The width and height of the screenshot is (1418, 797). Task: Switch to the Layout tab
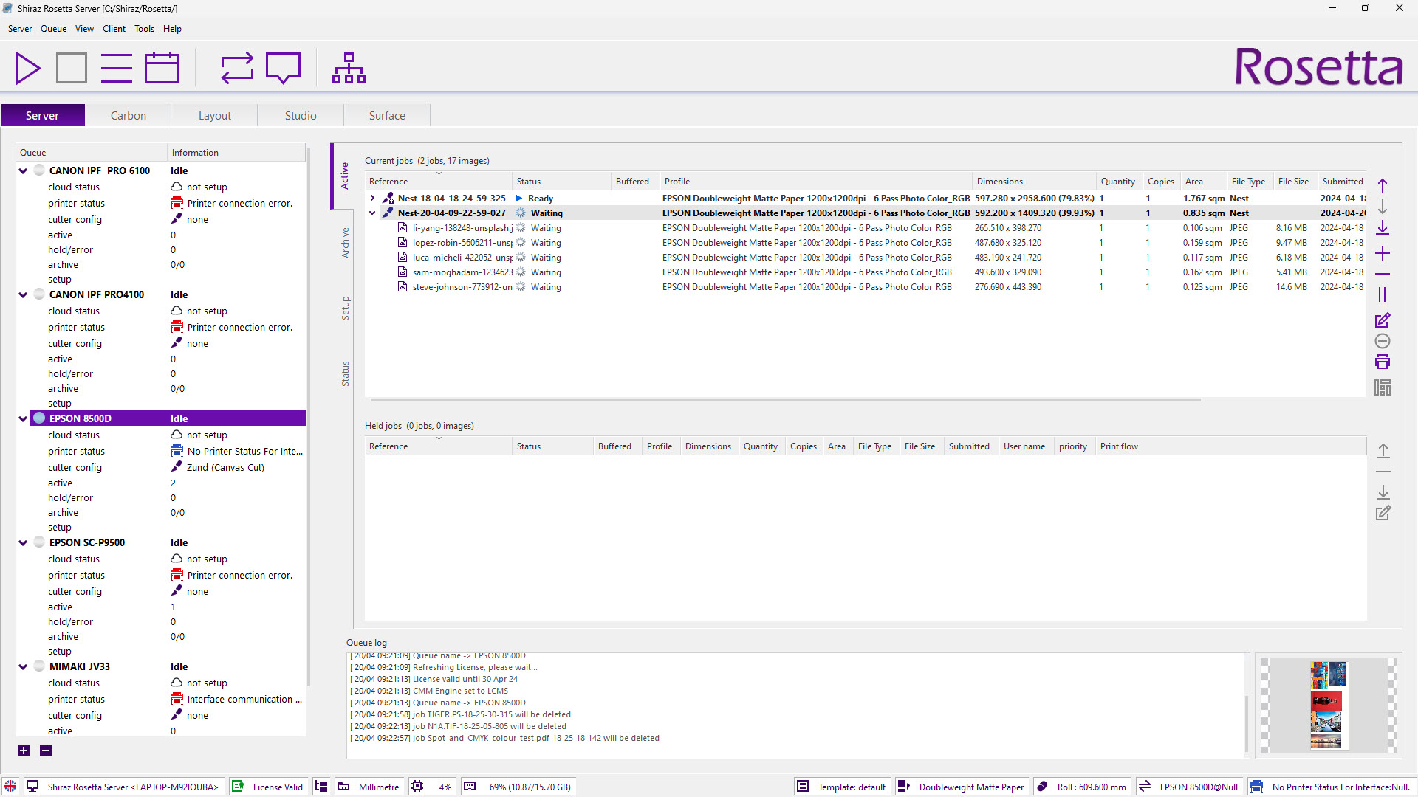pyautogui.click(x=214, y=116)
